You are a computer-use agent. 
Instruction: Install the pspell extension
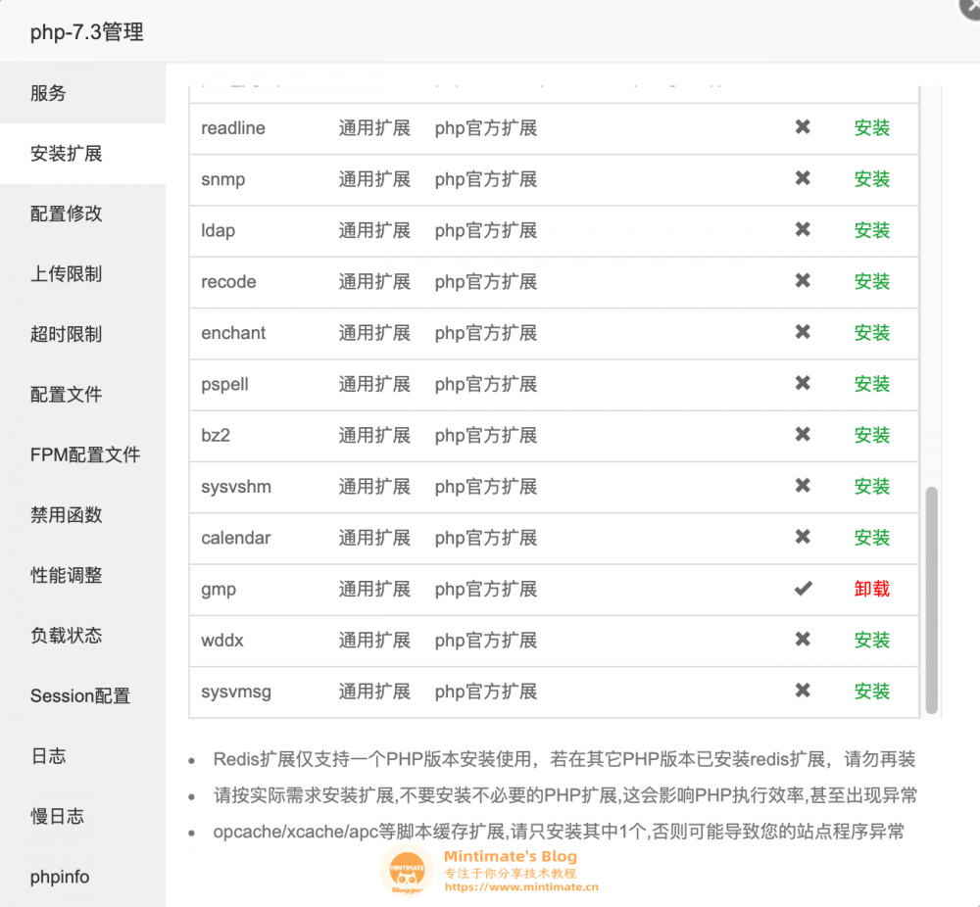[x=871, y=384]
